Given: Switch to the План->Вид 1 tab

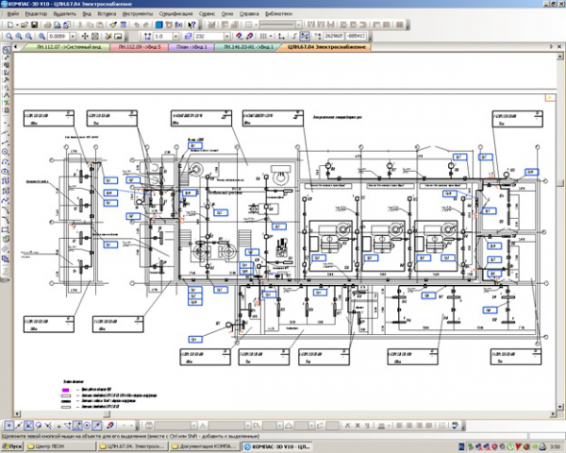Looking at the screenshot, I should [x=191, y=47].
